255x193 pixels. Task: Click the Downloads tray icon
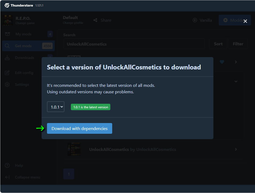pos(7,58)
